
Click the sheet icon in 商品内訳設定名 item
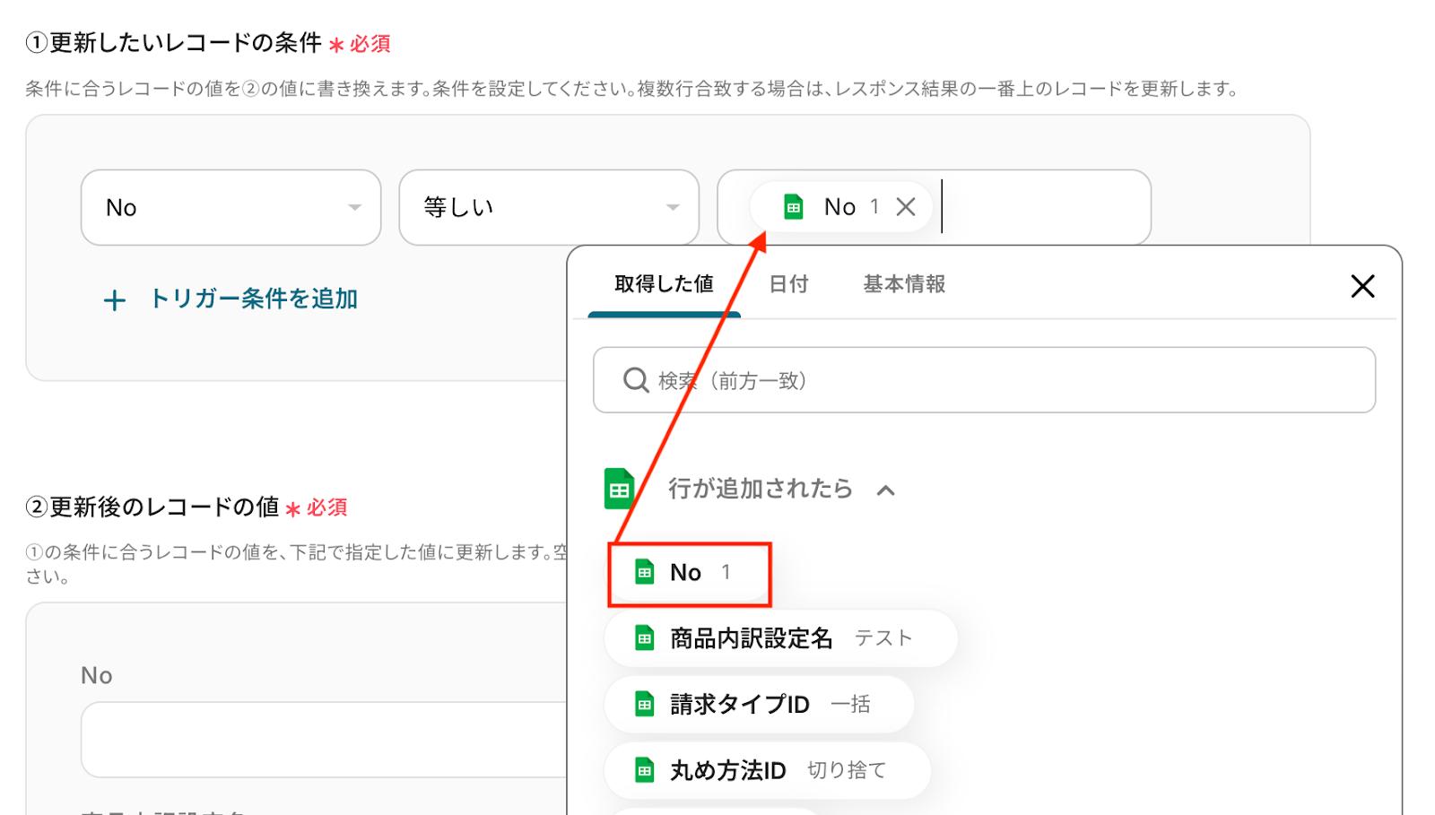coord(644,638)
